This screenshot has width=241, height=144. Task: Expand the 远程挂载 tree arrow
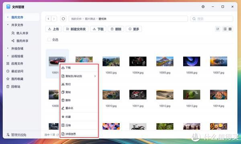[x=8, y=56]
